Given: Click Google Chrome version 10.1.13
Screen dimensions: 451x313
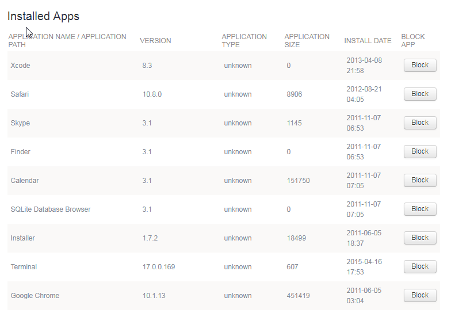Looking at the screenshot, I should [154, 296].
